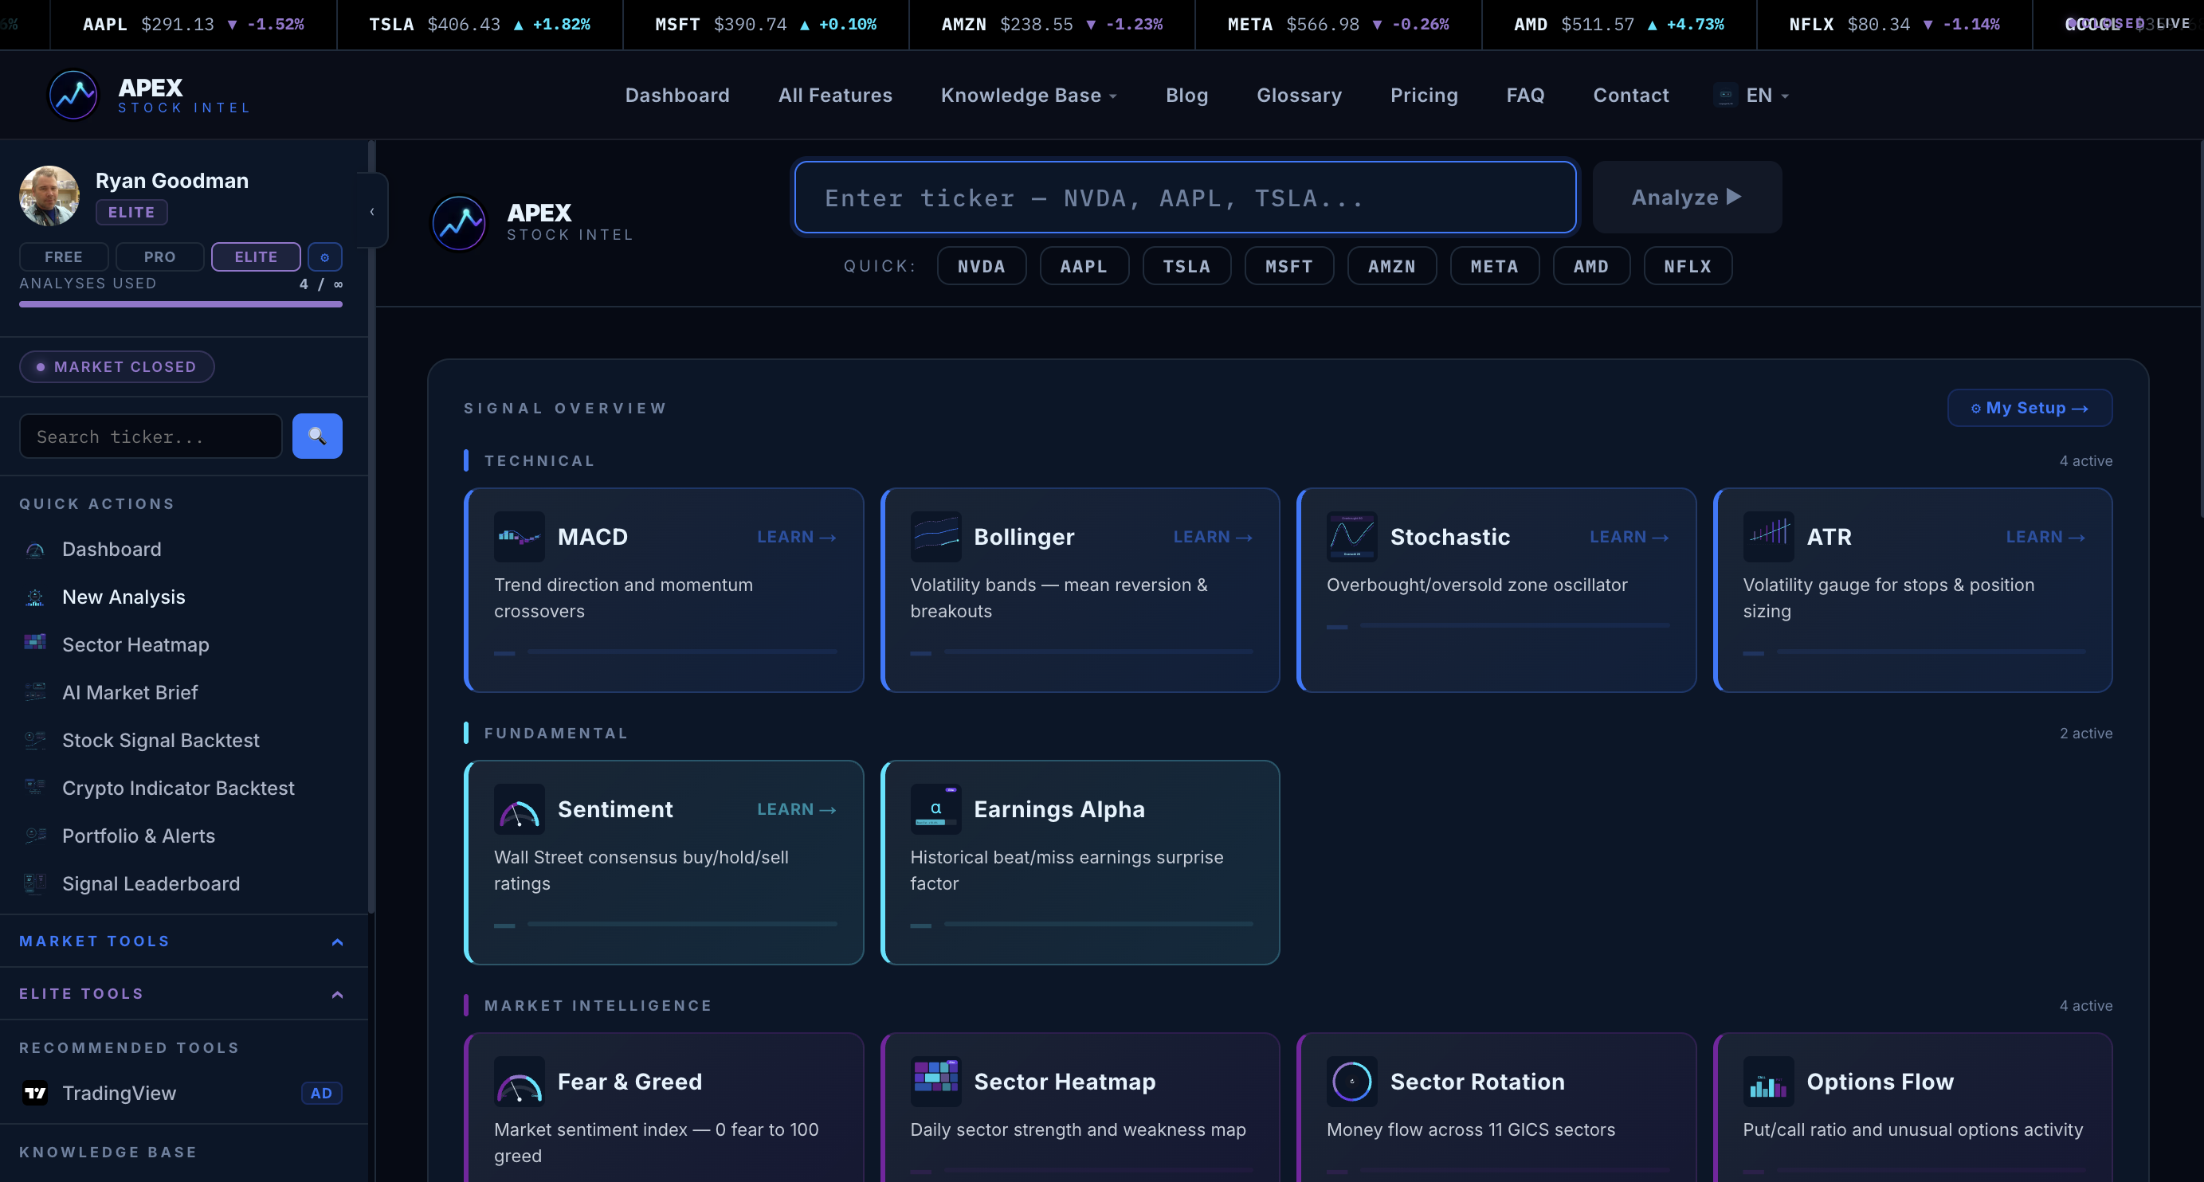Go to the Blog nav item
2204x1182 pixels.
click(1186, 95)
